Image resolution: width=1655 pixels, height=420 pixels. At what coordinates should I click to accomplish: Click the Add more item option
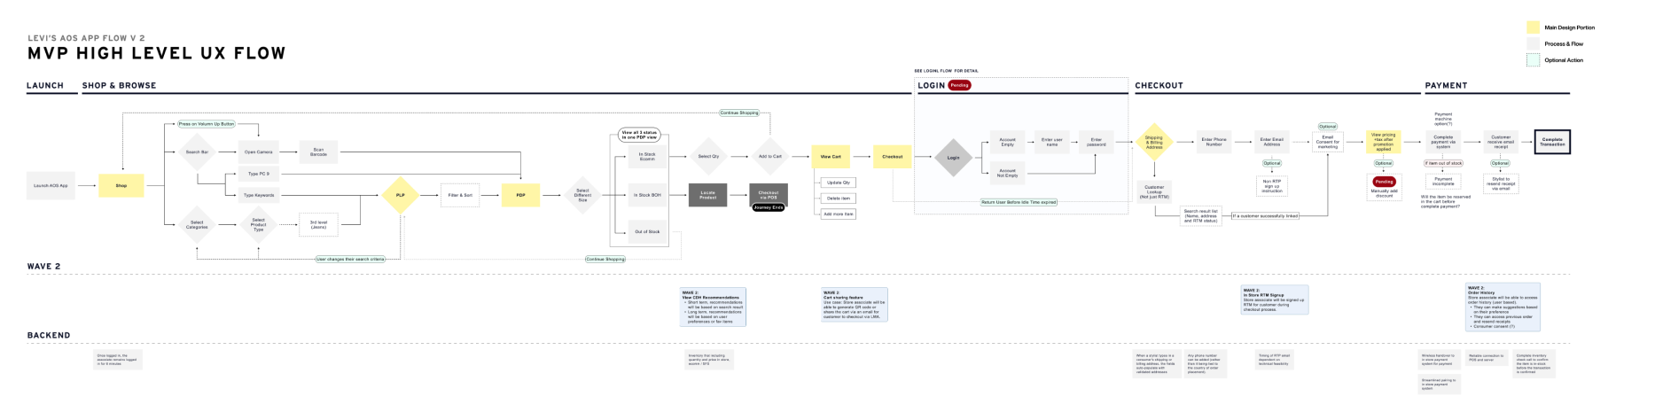pos(839,214)
